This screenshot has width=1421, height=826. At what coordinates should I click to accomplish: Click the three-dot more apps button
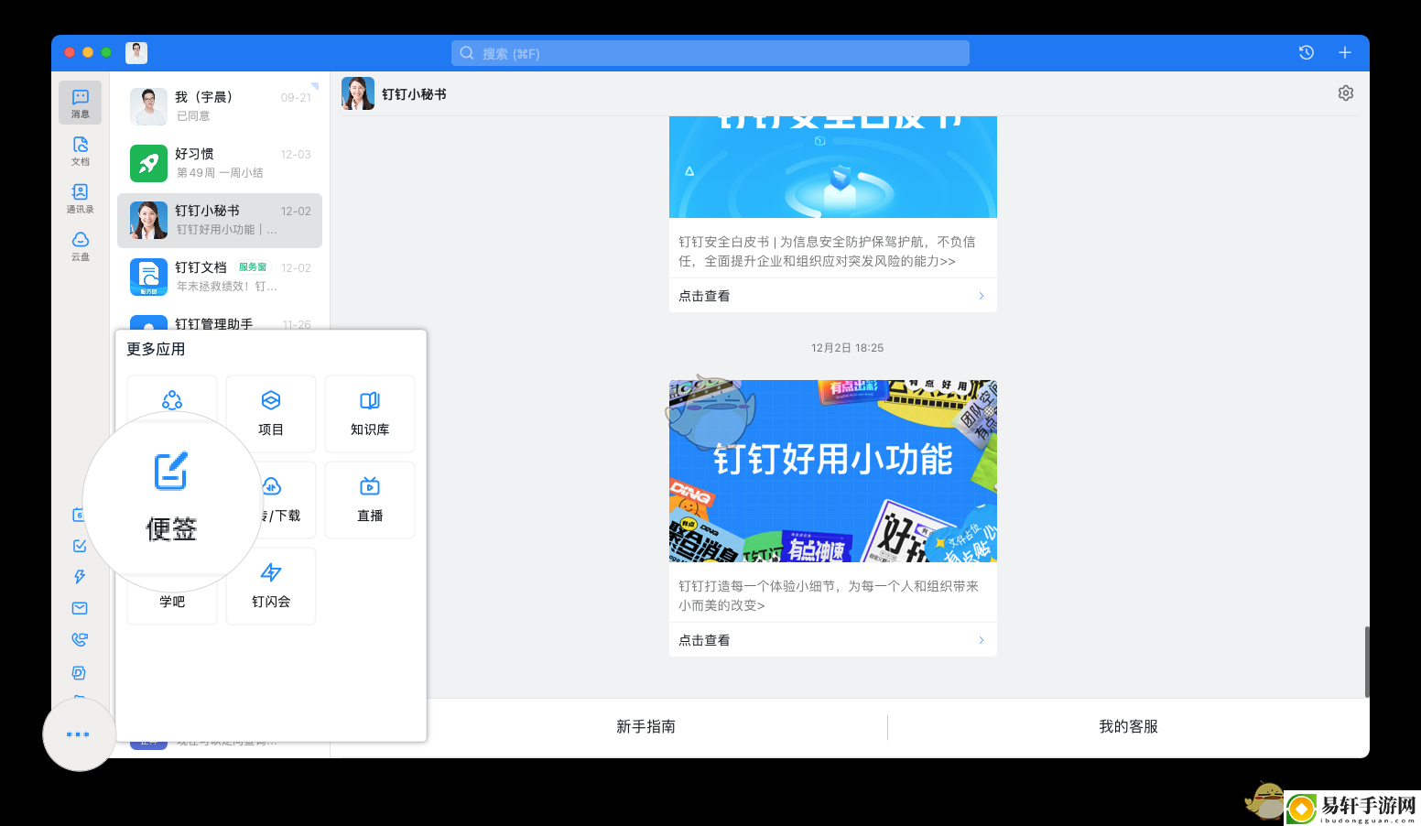[x=79, y=734]
